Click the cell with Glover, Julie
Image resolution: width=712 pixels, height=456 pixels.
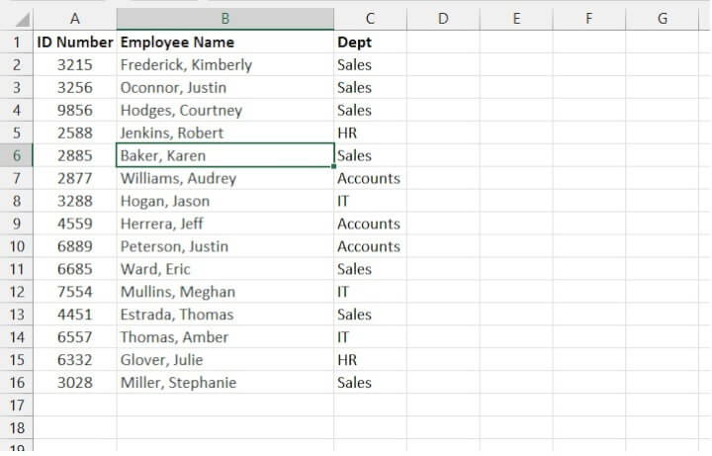pos(224,360)
